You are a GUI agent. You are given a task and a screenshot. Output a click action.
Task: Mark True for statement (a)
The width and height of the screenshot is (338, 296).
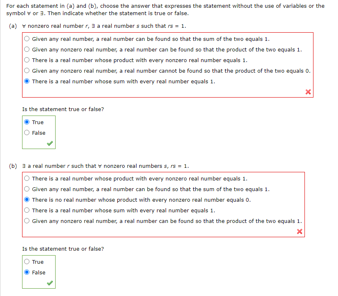coord(26,122)
